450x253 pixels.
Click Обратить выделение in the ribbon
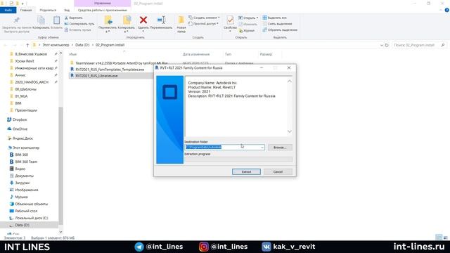280,30
